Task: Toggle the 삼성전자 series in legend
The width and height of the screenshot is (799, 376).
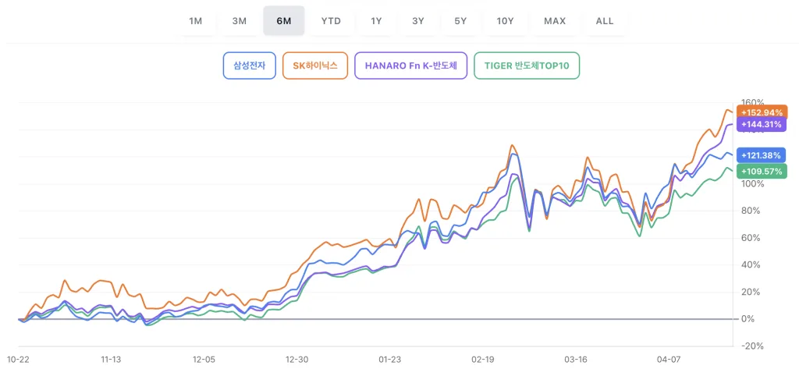Action: tap(249, 66)
